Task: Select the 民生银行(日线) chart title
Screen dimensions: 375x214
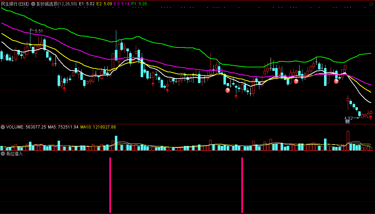Action: click(x=15, y=4)
